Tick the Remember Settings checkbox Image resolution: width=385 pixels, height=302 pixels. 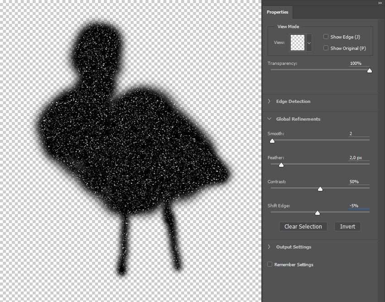tap(270, 264)
